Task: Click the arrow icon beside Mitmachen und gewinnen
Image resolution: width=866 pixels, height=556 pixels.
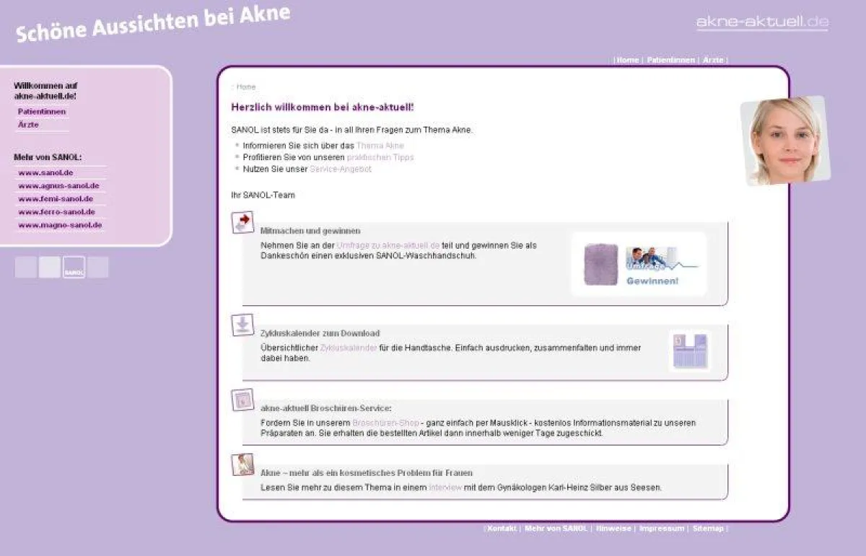Action: coord(243,222)
